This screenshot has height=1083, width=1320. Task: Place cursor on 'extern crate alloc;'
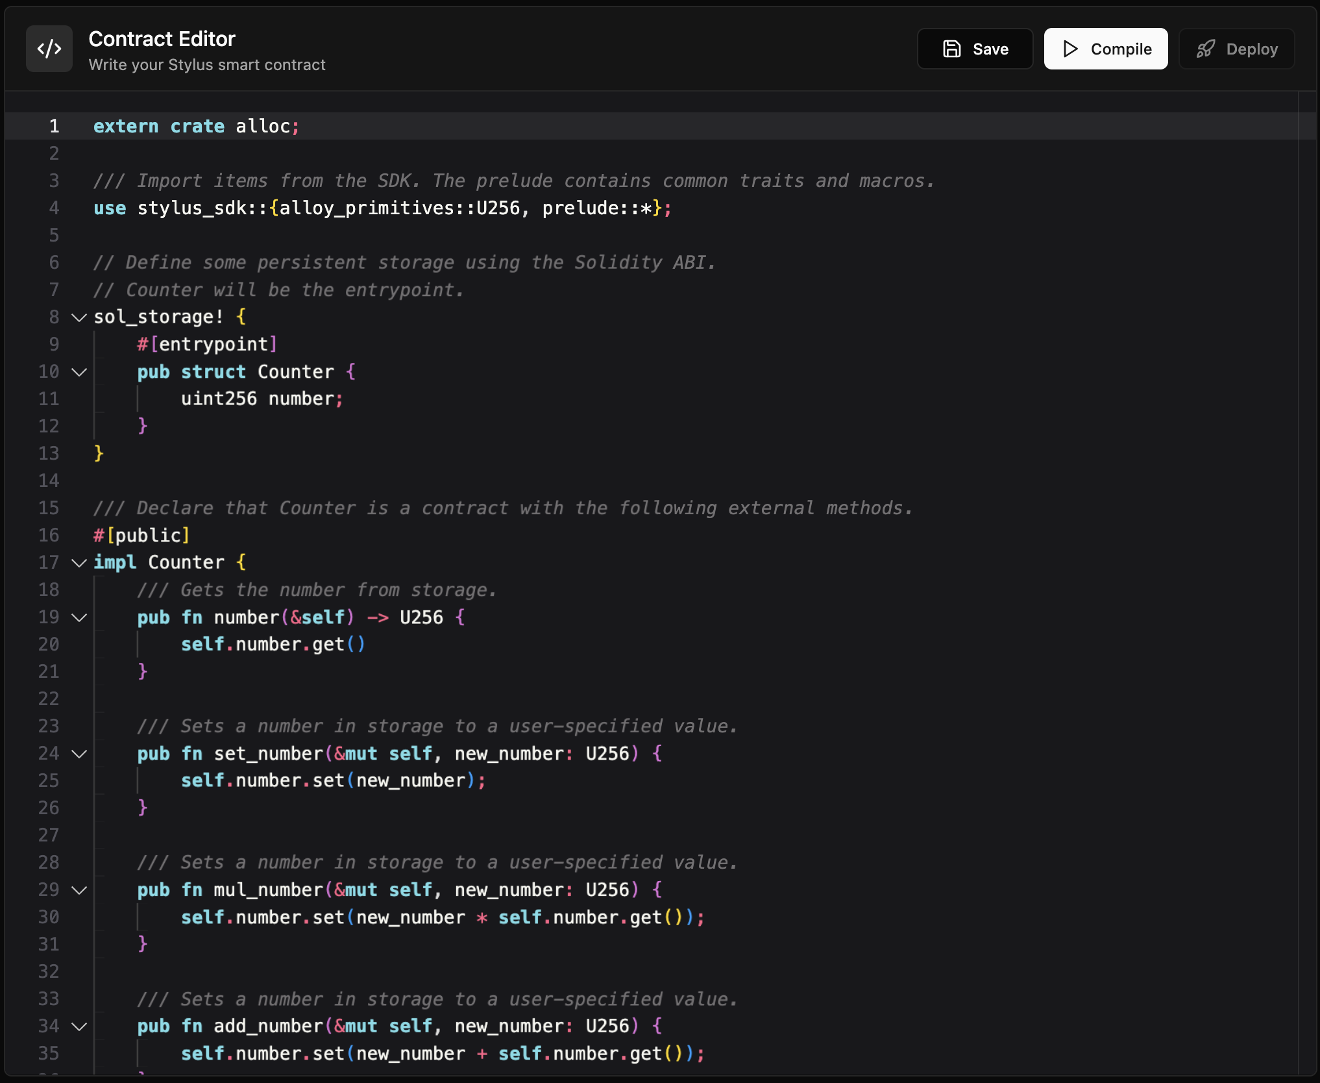click(197, 126)
